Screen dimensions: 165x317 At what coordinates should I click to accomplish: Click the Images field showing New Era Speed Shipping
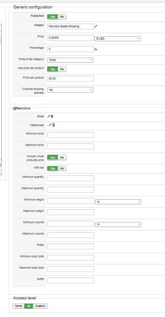tap(71, 26)
